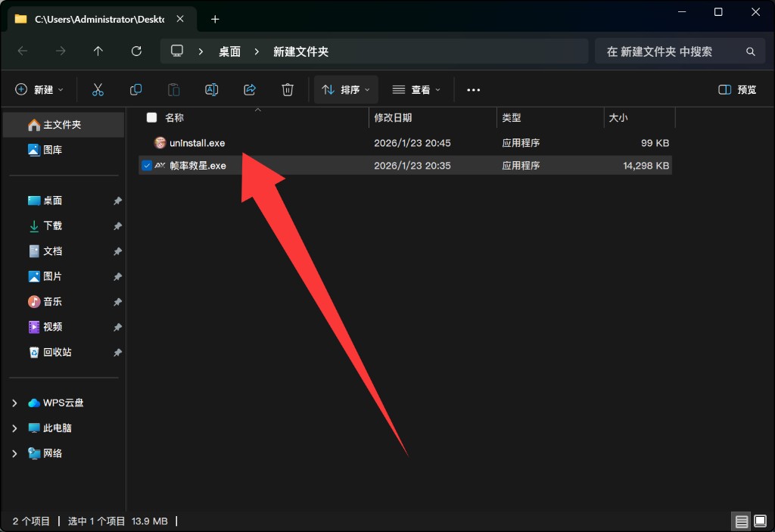Open the See more (...) menu

(x=473, y=89)
